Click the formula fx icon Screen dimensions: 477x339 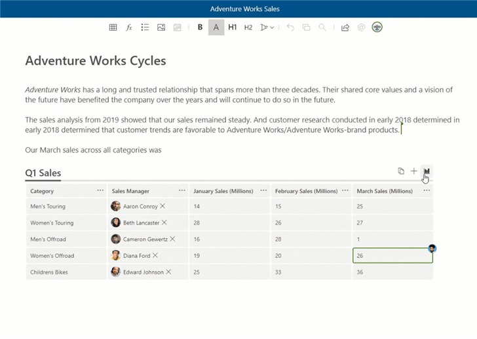click(129, 27)
